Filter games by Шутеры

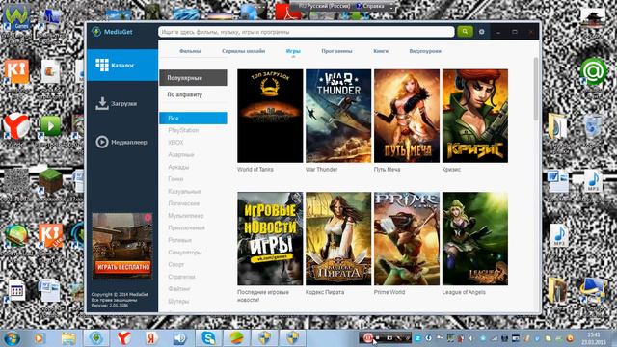(x=178, y=301)
